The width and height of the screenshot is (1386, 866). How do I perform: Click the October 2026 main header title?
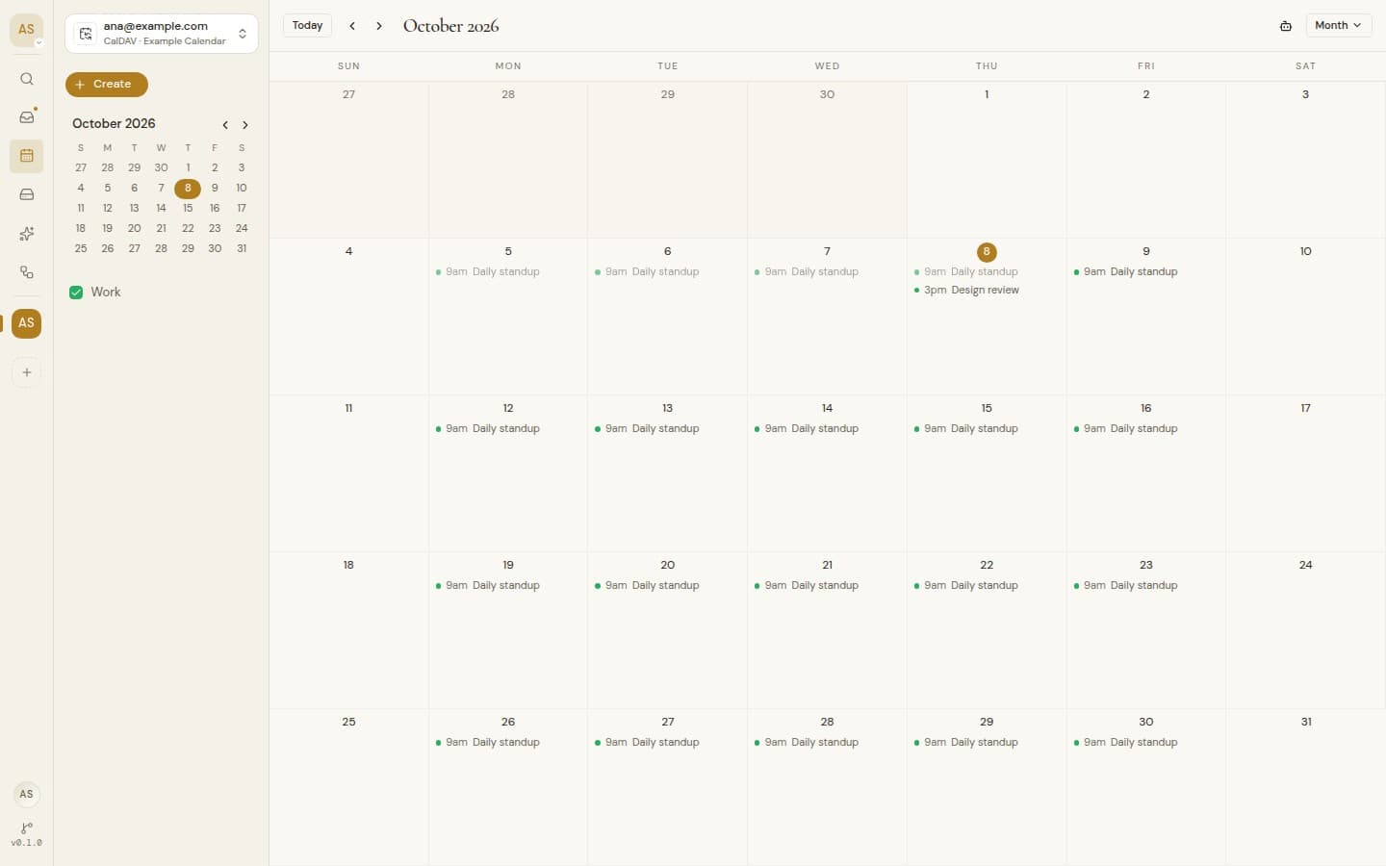(x=450, y=26)
